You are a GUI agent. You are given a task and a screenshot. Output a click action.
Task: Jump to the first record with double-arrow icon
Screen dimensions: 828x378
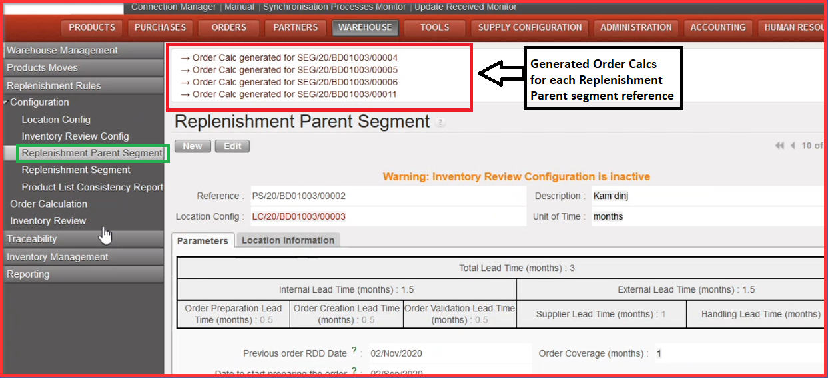[x=779, y=146]
